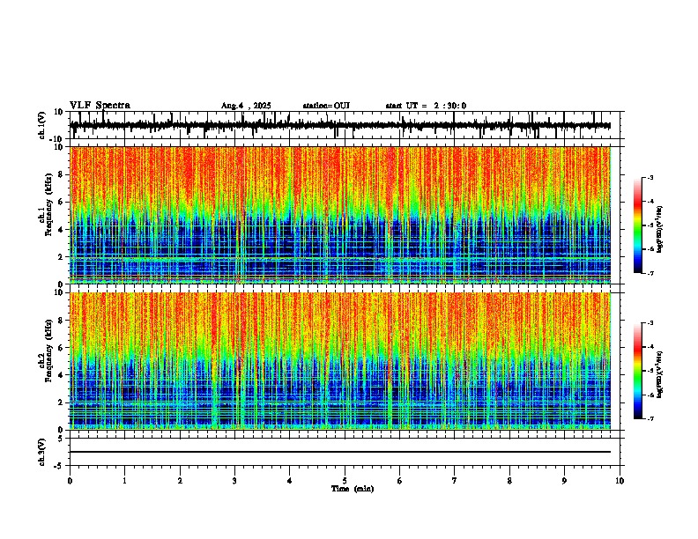The width and height of the screenshot is (698, 539).
Task: Click the "8" tick on ch.1 frequency axis
Action: (63, 174)
